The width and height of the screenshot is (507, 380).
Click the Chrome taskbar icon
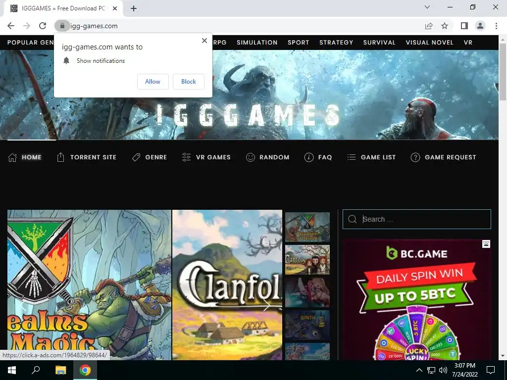click(85, 370)
